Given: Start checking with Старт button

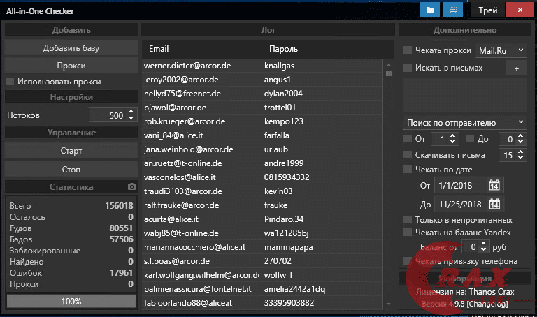Looking at the screenshot, I should 71,151.
